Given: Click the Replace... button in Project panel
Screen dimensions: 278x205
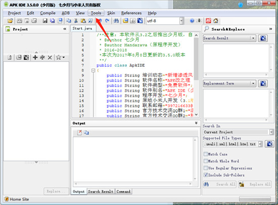Looking at the screenshot, I should click(56, 191).
